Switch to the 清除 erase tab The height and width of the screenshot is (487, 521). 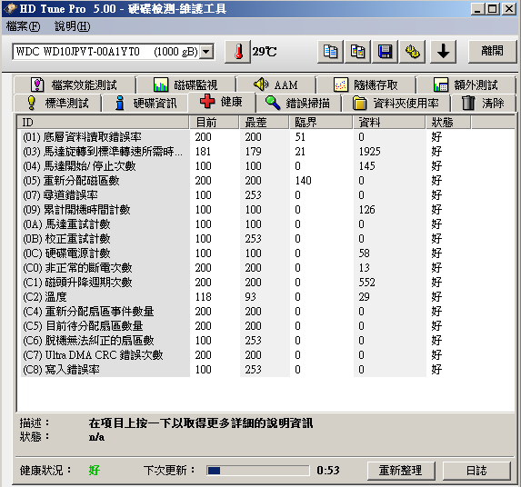[483, 104]
